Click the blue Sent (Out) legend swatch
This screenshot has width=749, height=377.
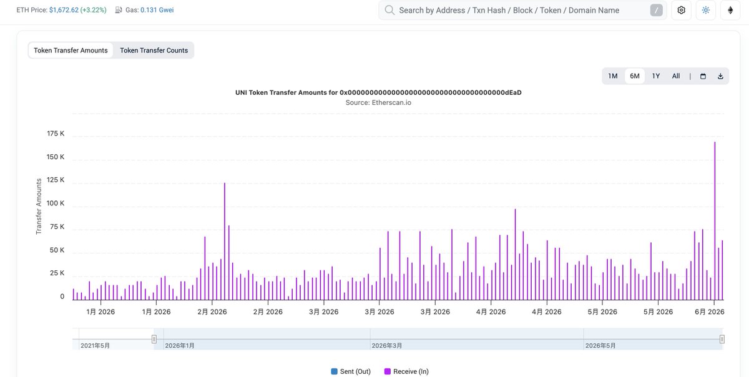pos(334,371)
